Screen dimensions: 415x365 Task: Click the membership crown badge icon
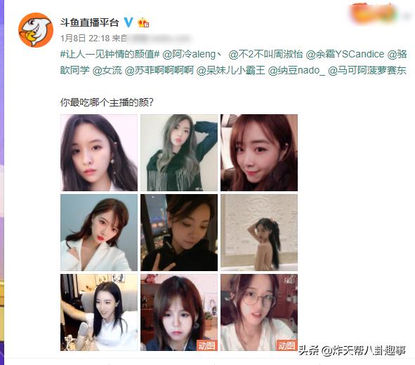point(143,22)
